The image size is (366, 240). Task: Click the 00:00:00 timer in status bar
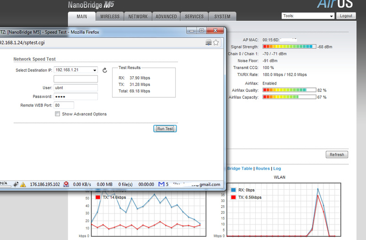(x=146, y=184)
